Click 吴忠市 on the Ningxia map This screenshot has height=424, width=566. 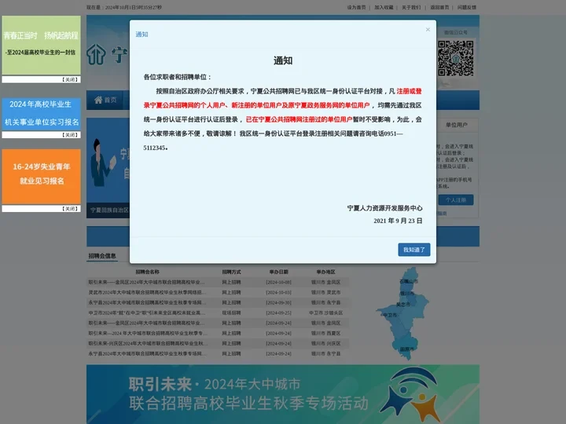pos(403,305)
